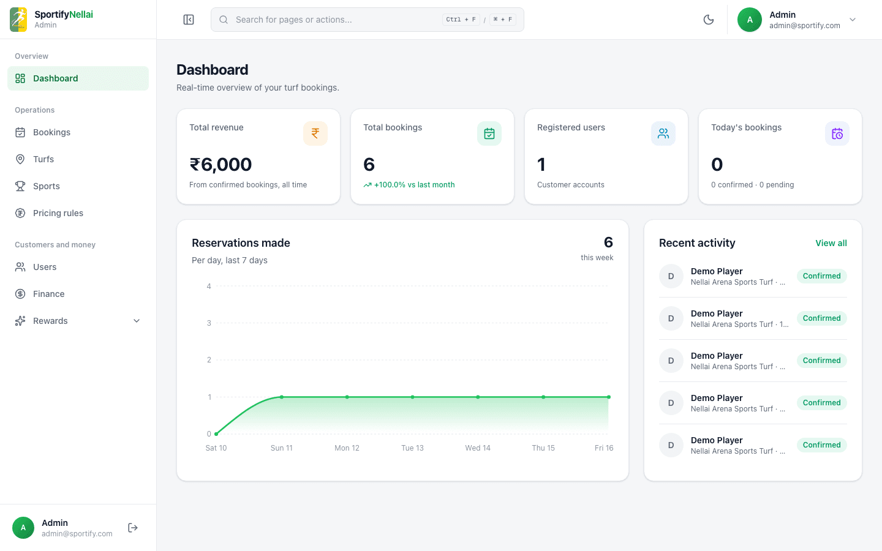Log out using the sidebar footer icon
This screenshot has width=882, height=551.
pyautogui.click(x=133, y=528)
